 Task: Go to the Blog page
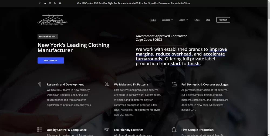[x=208, y=20]
